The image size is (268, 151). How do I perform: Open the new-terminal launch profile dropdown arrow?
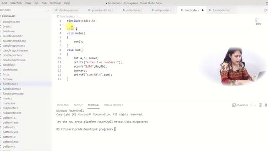click(255, 105)
